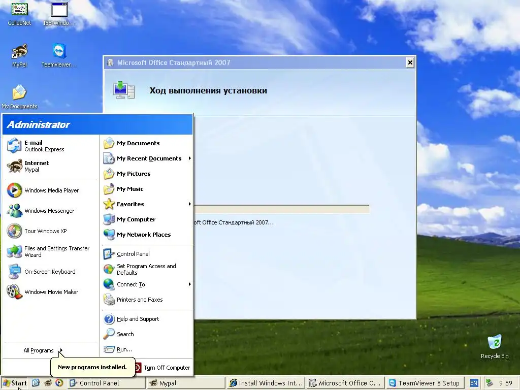Select the My Documents desktop folder icon
Image resolution: width=520 pixels, height=390 pixels.
coord(19,97)
